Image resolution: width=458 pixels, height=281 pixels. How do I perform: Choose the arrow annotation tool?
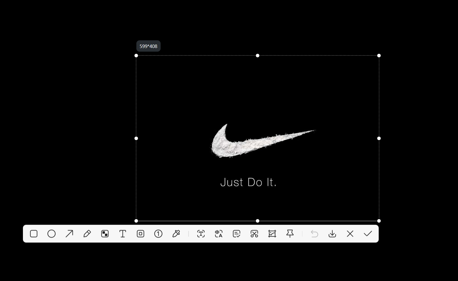pyautogui.click(x=69, y=234)
